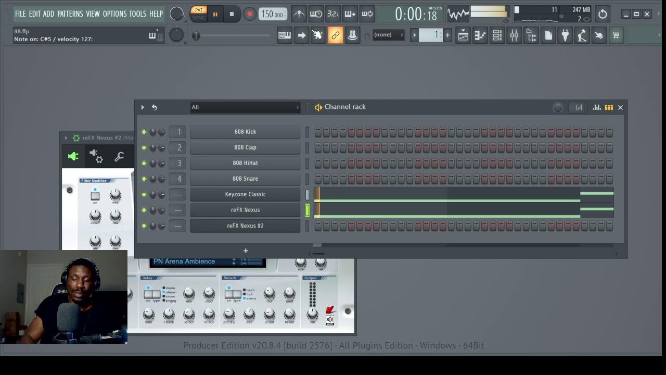
Task: Open the browser panel icon
Action: [x=531, y=35]
